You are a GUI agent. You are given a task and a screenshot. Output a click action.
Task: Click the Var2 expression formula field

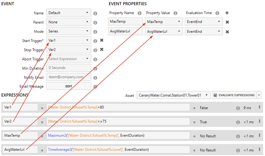pyautogui.click(x=118, y=122)
